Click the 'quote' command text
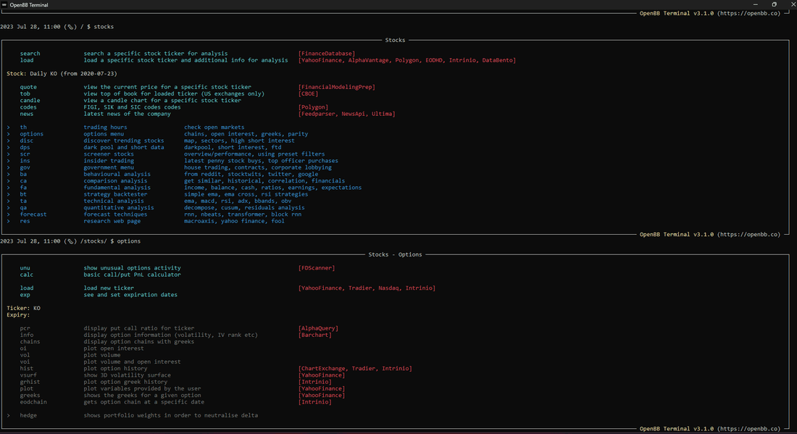The height and width of the screenshot is (434, 797). coord(28,87)
